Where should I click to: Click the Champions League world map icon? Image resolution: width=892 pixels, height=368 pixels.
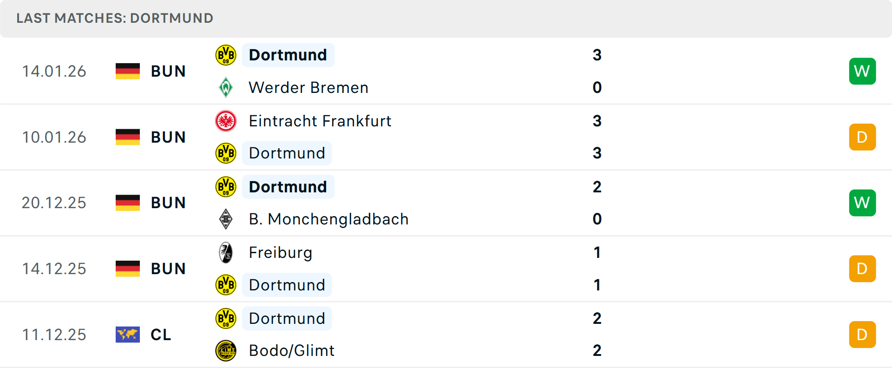[x=128, y=335]
